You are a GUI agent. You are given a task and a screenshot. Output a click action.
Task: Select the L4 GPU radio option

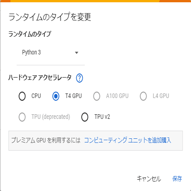tap(143, 96)
